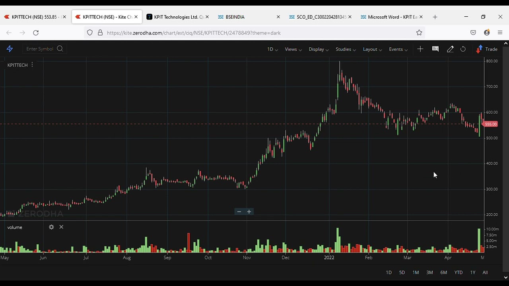Open the Events dropdown
The width and height of the screenshot is (509, 286).
pyautogui.click(x=398, y=49)
